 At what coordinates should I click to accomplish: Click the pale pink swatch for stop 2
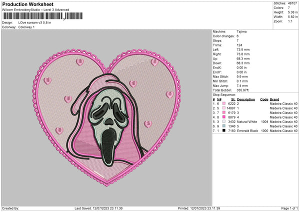pos(224,108)
